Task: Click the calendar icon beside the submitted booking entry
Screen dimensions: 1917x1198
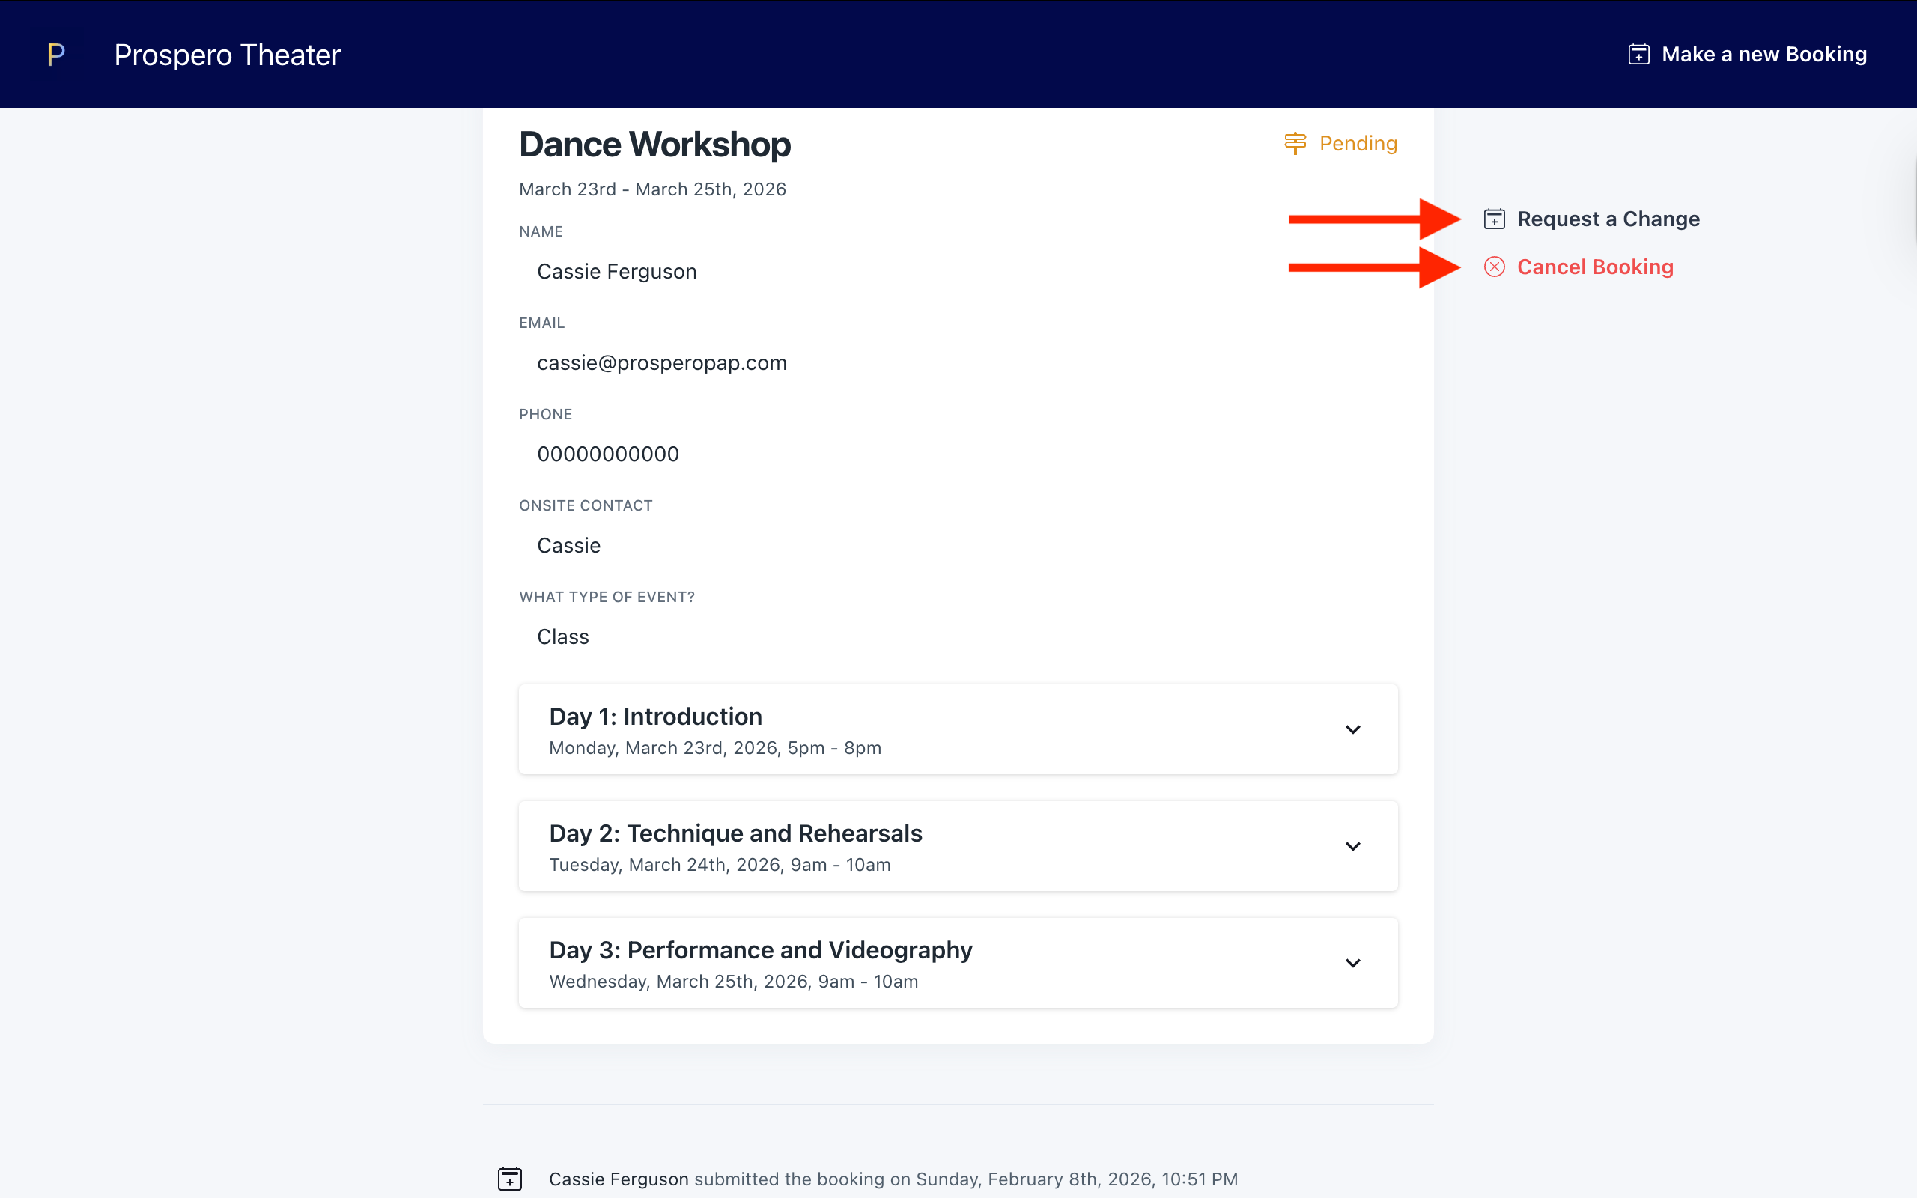Action: (x=510, y=1179)
